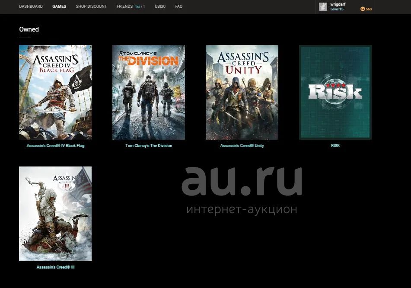The image size is (411, 288).
Task: Click the Owned section heading
Action: point(29,29)
